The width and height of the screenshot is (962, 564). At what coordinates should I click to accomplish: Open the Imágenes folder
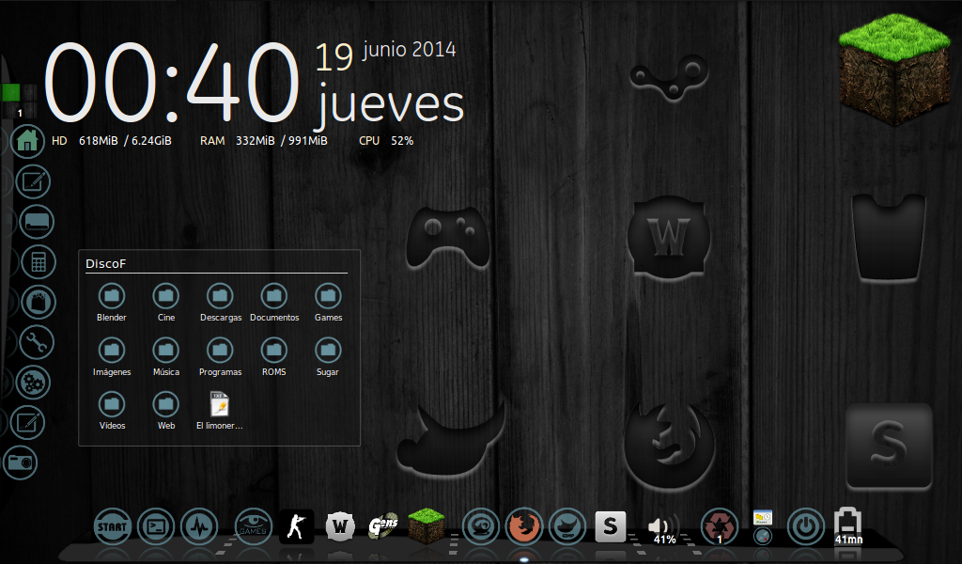112,357
